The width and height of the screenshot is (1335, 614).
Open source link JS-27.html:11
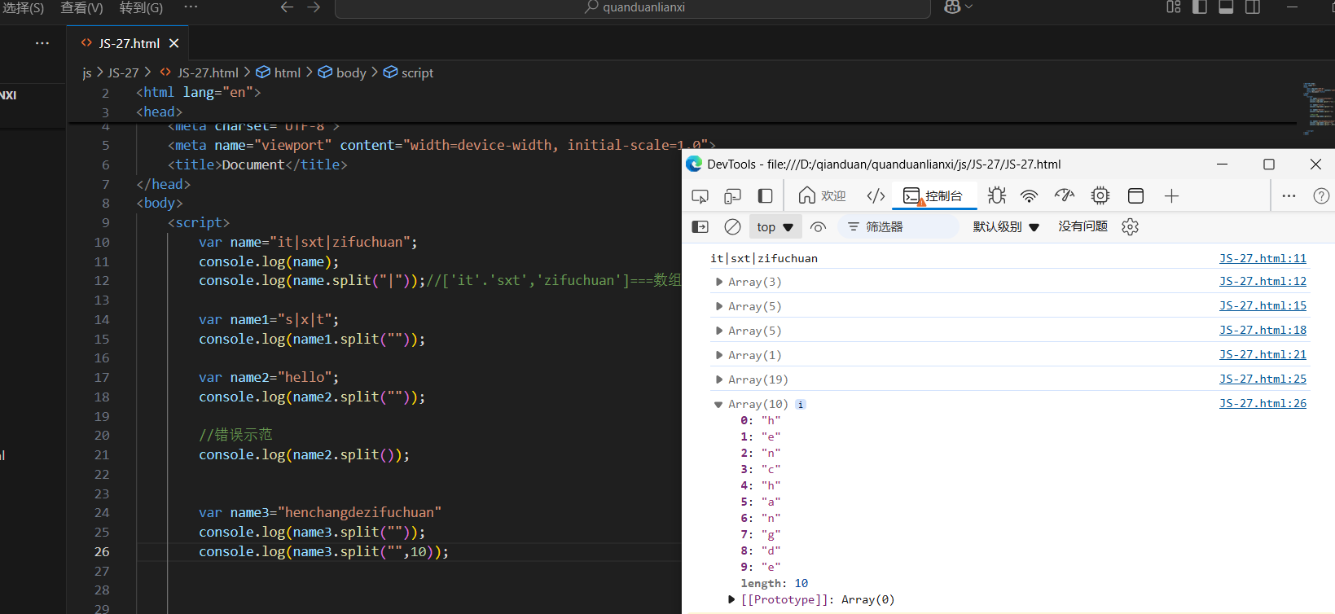pos(1263,258)
